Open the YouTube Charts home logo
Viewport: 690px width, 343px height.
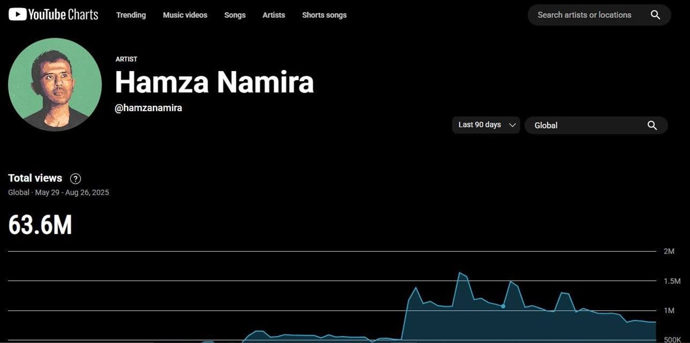click(x=53, y=15)
